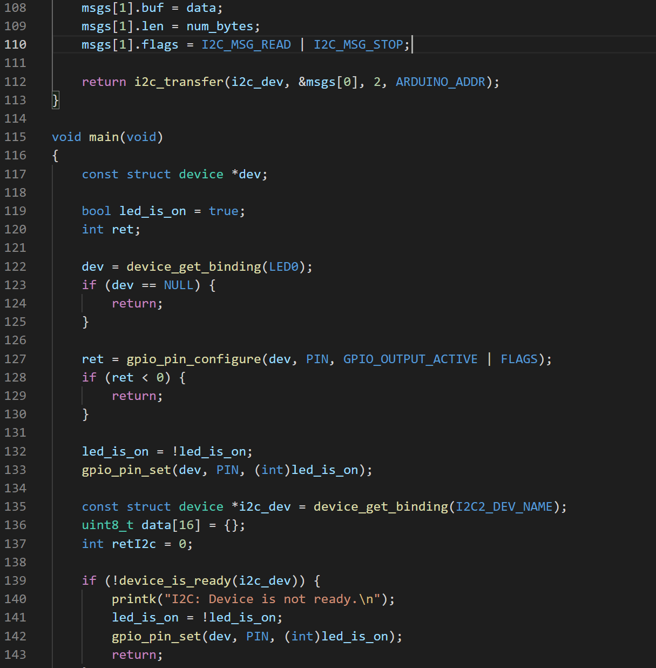Click the retI2c variable declaration
The width and height of the screenshot is (656, 668).
point(133,544)
